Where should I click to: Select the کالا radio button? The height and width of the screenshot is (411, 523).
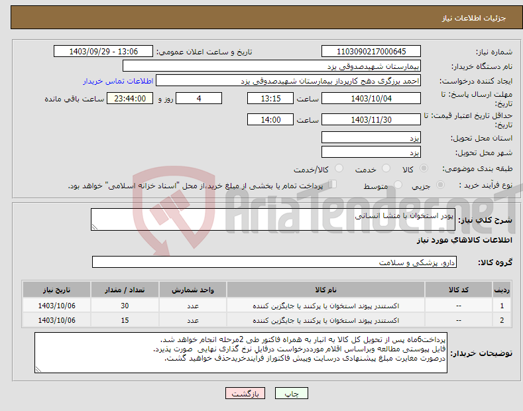tap(424, 168)
